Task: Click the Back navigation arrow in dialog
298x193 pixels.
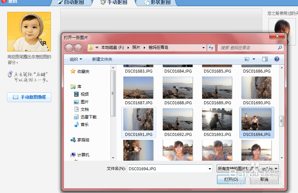Action: point(69,48)
